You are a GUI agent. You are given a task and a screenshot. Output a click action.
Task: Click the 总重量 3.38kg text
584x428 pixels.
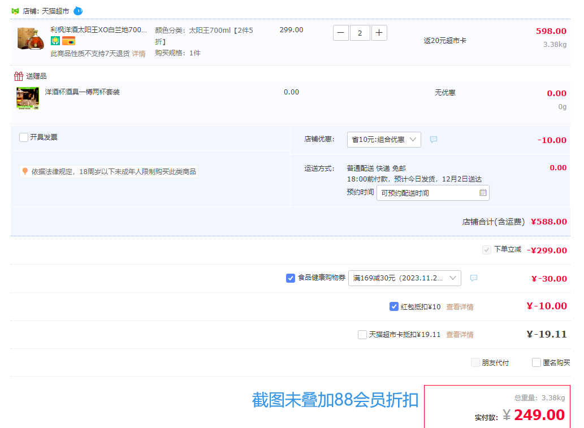click(x=539, y=398)
